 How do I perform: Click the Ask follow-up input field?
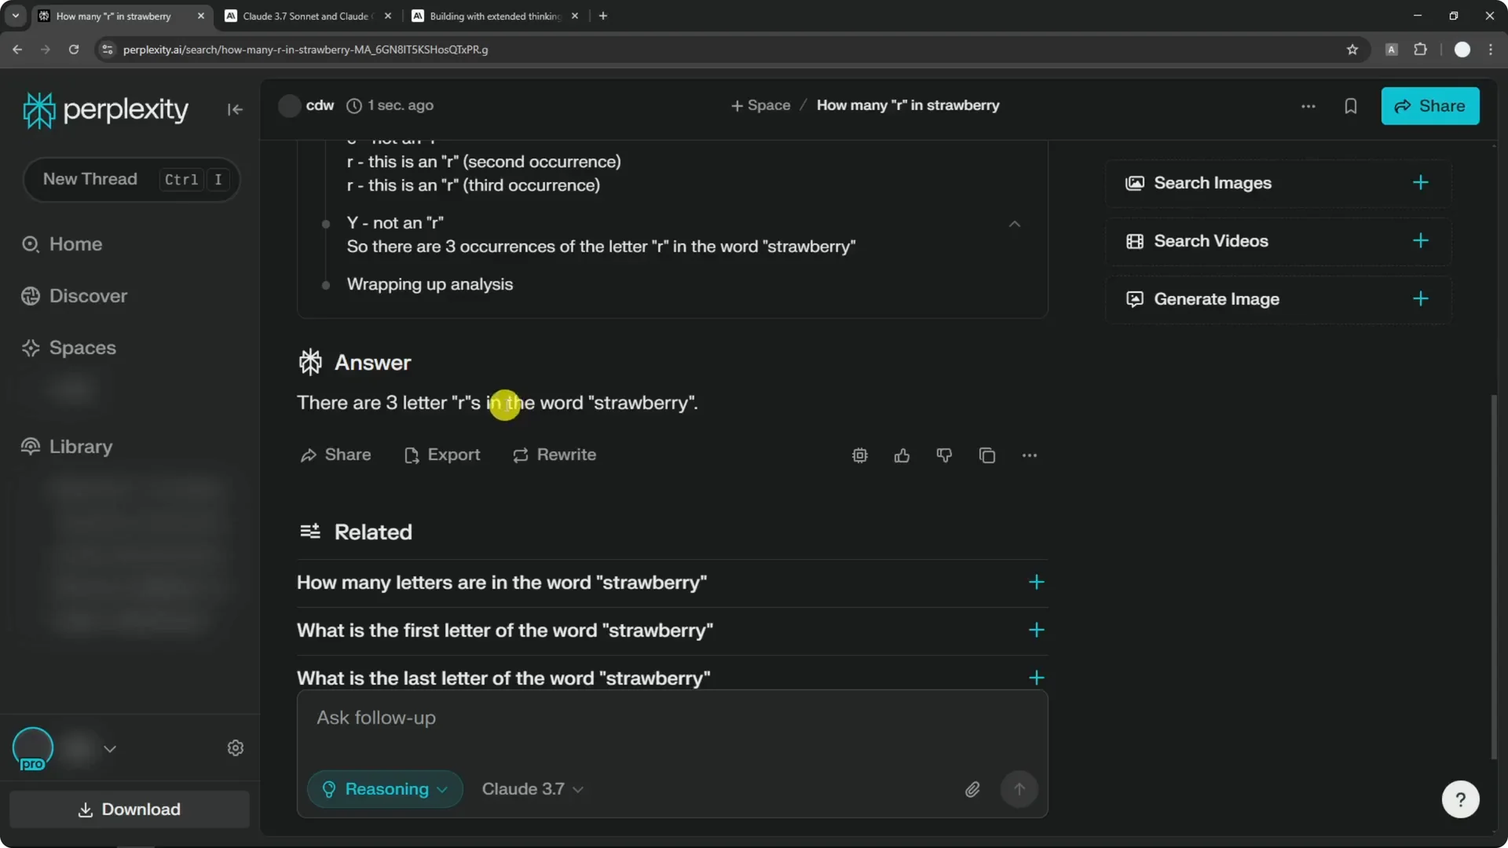click(x=672, y=718)
